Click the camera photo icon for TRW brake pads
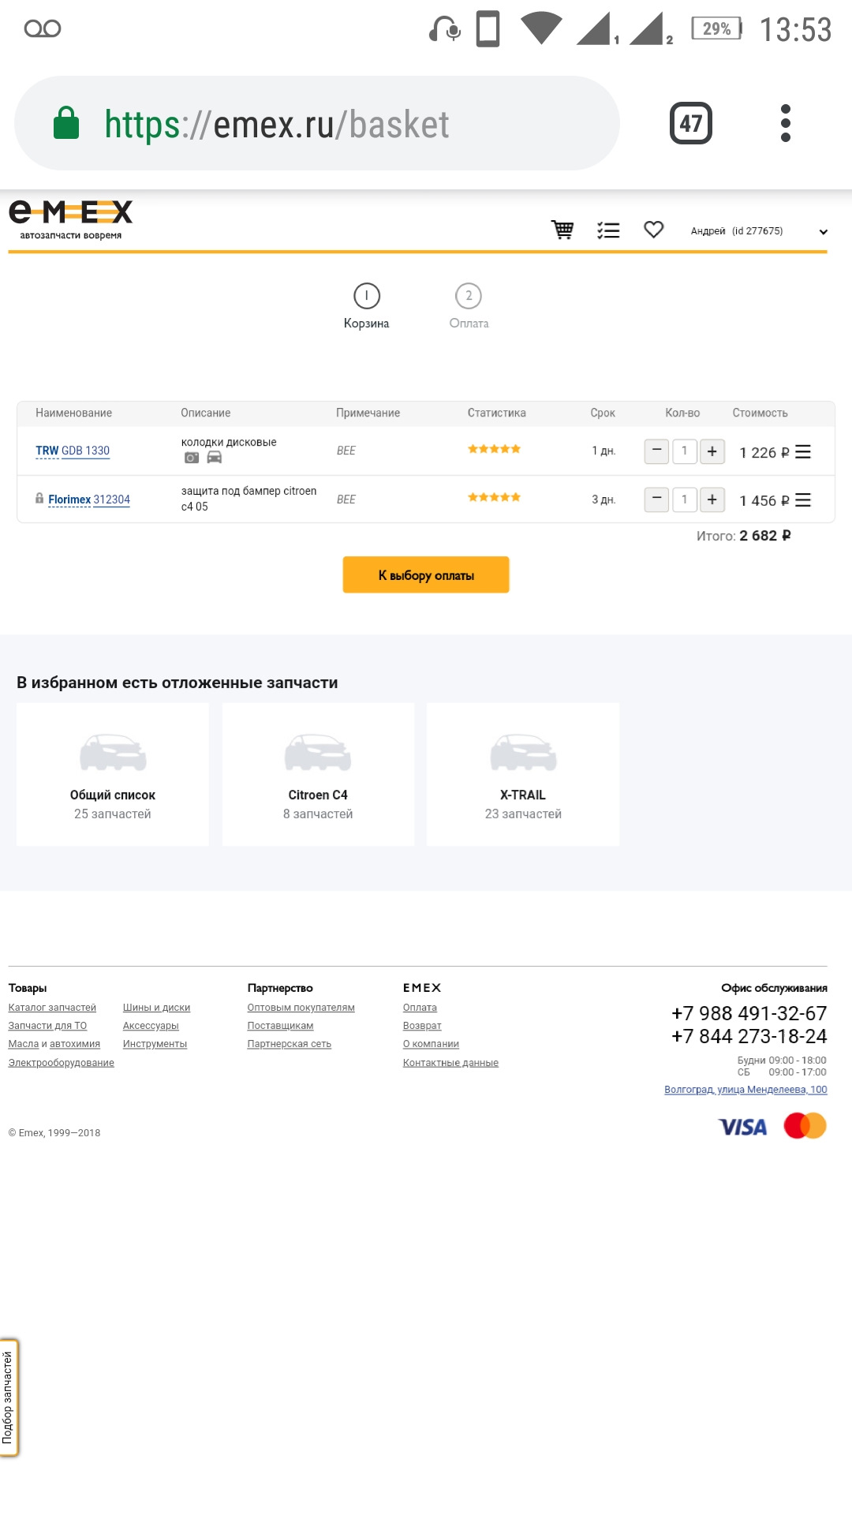The height and width of the screenshot is (1515, 852). [x=192, y=458]
